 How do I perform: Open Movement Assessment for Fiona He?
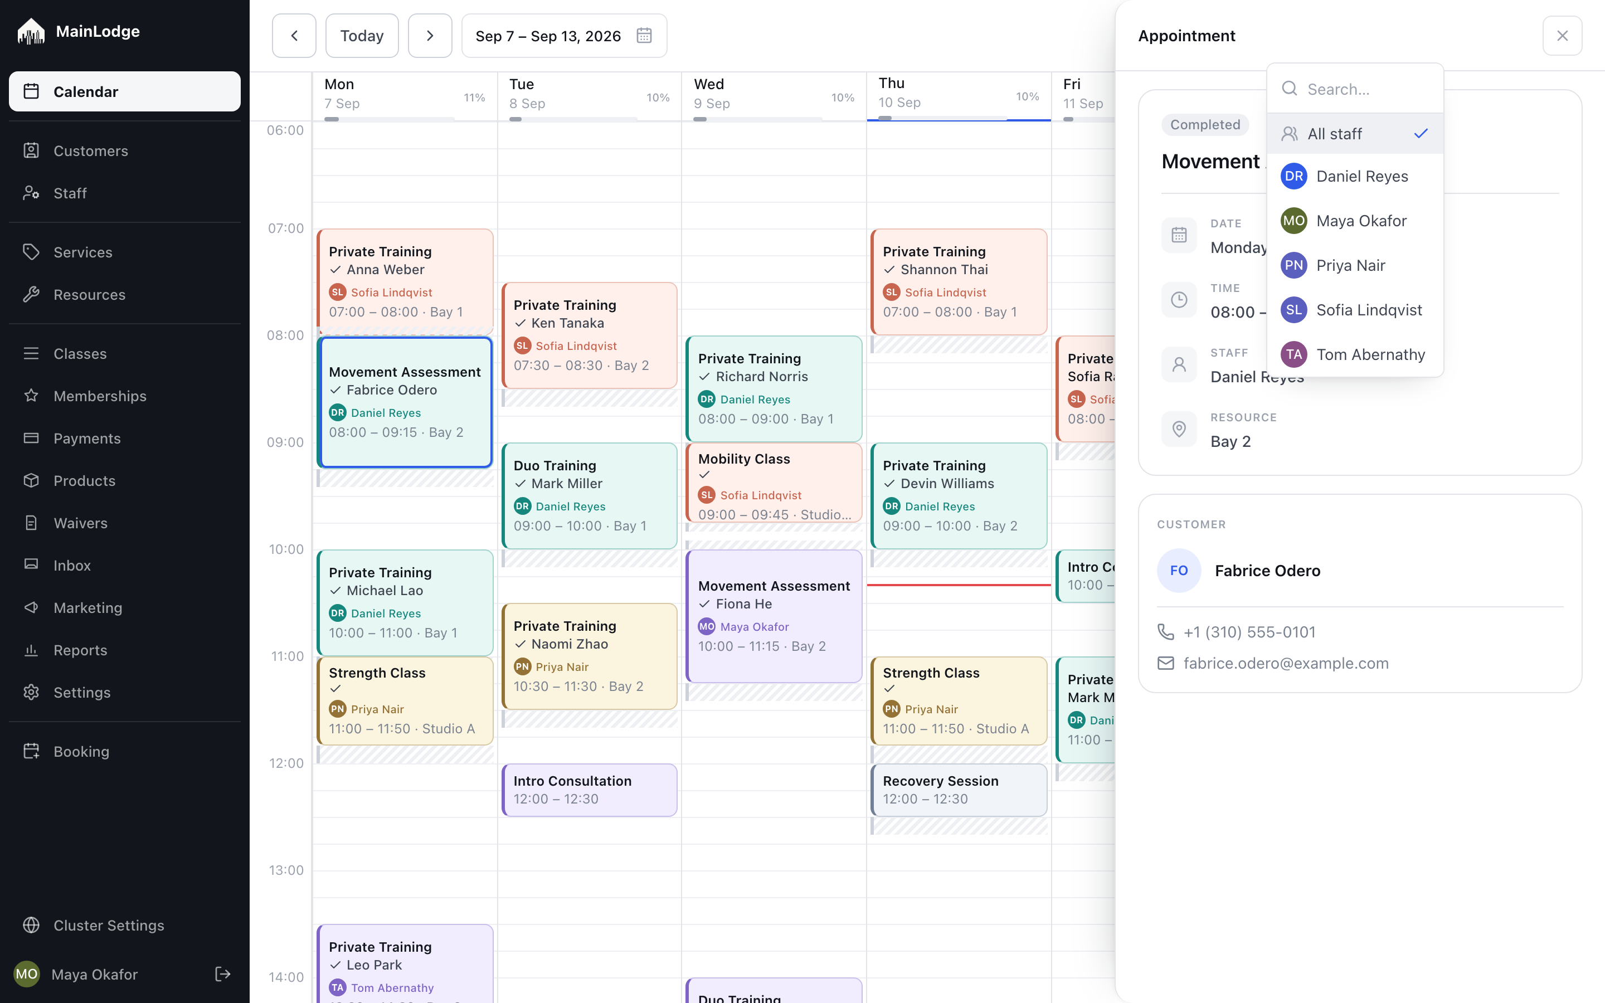[x=774, y=616]
